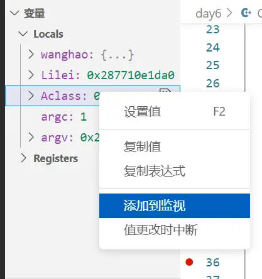Expand the argv variable
The width and height of the screenshot is (262, 279).
click(31, 138)
